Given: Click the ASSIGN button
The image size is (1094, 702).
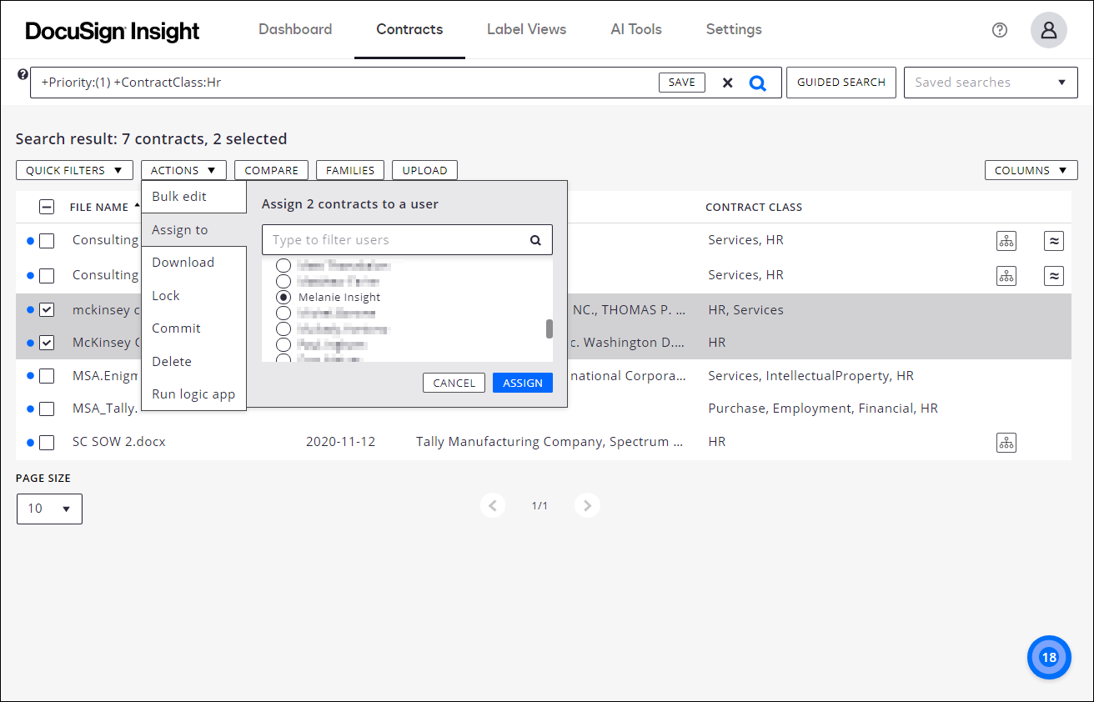Looking at the screenshot, I should tap(523, 382).
